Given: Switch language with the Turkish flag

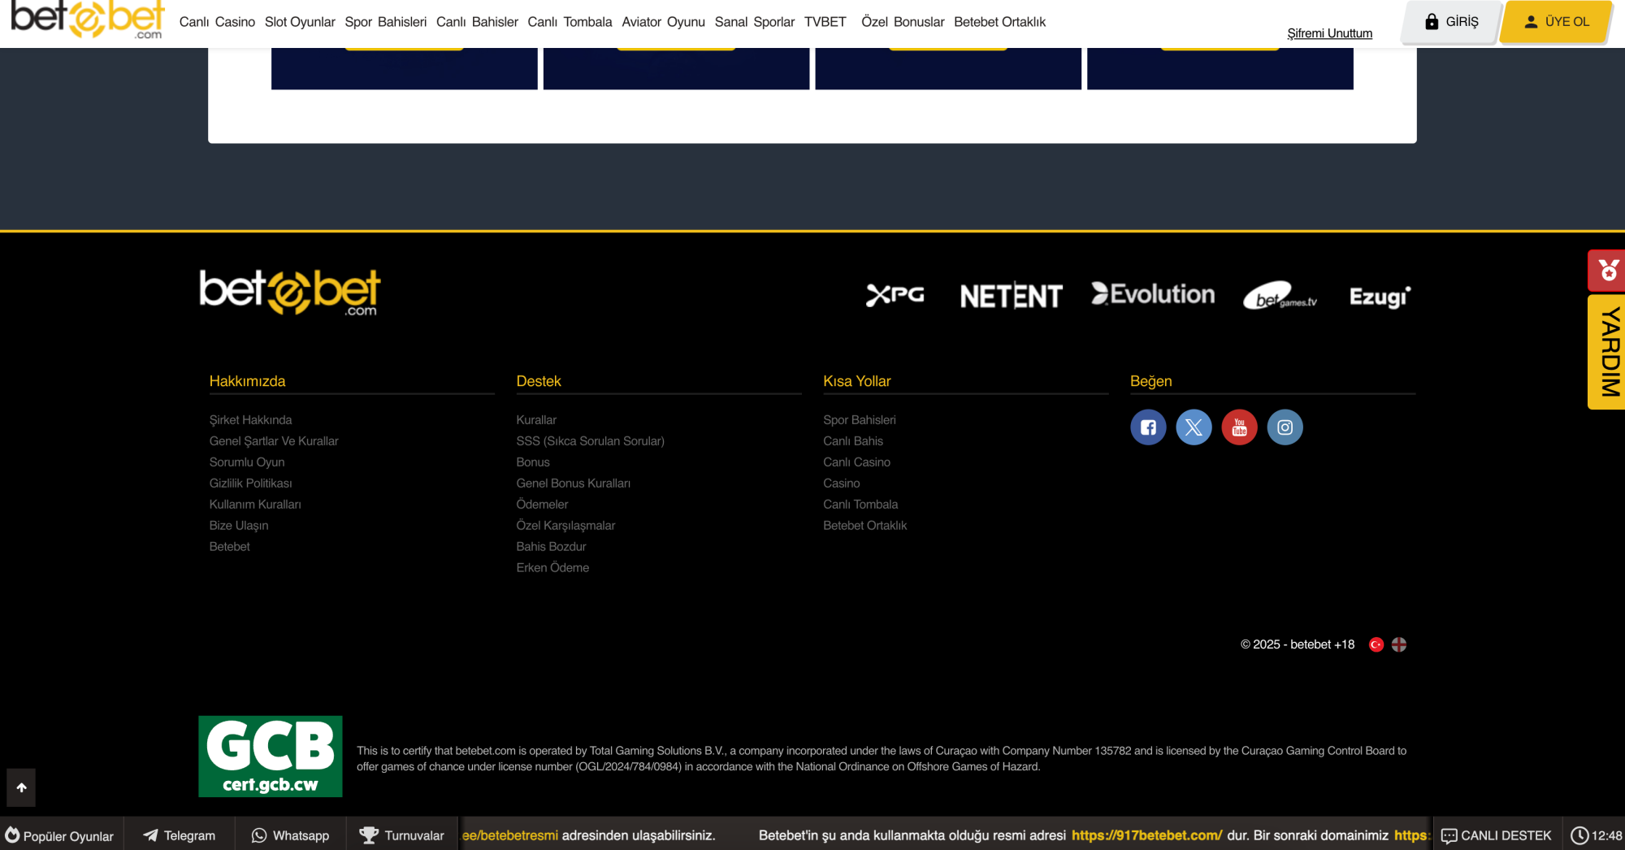Looking at the screenshot, I should tap(1376, 644).
